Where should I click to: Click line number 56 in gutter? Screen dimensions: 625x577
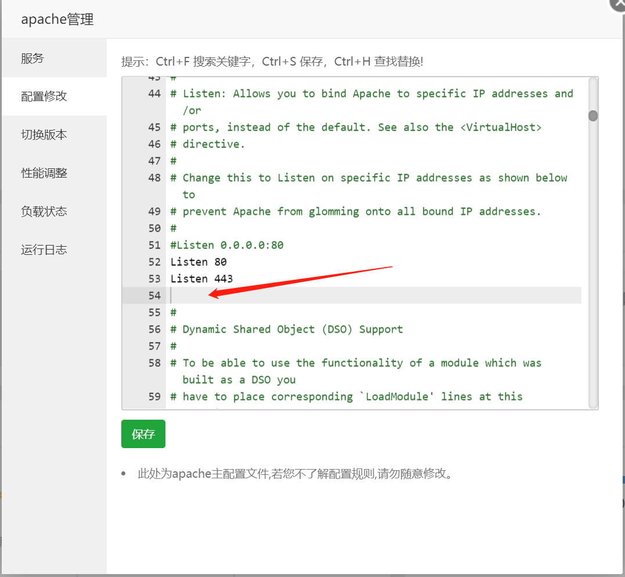[x=154, y=329]
